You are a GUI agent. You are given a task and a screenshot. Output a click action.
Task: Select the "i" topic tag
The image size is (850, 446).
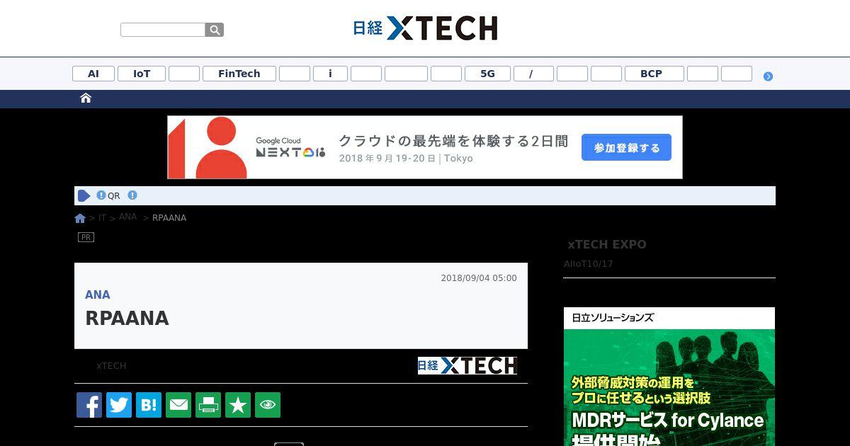coord(330,74)
